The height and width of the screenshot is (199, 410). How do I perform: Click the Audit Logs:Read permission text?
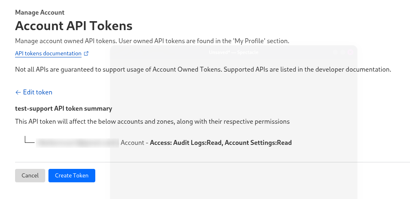coord(198,142)
